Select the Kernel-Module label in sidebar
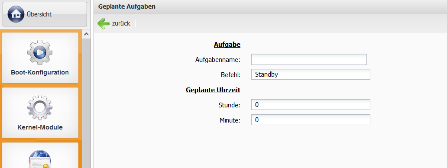 click(40, 127)
